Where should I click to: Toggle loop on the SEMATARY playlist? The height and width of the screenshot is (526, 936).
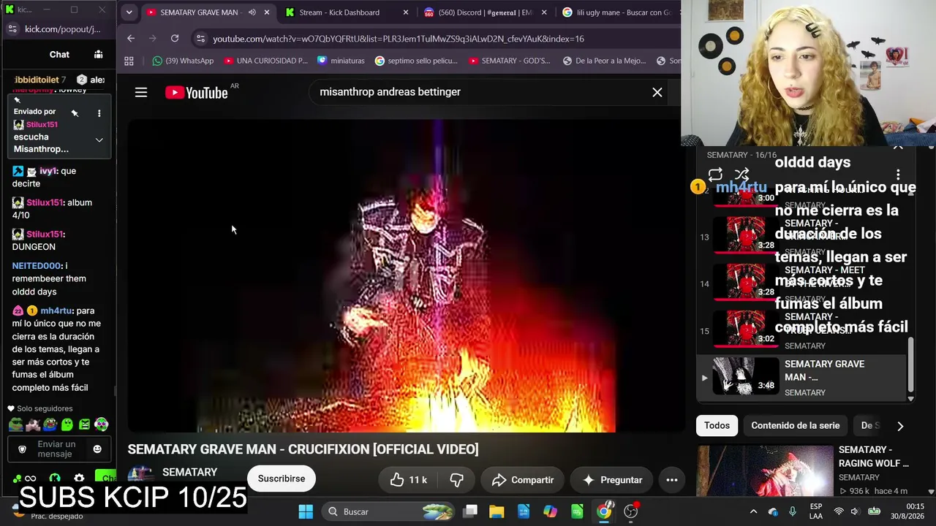[715, 174]
